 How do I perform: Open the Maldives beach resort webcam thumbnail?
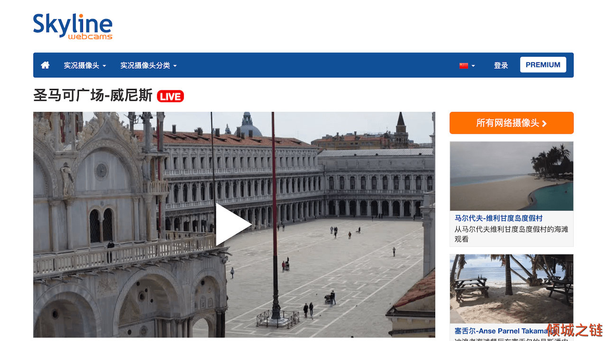pyautogui.click(x=512, y=176)
